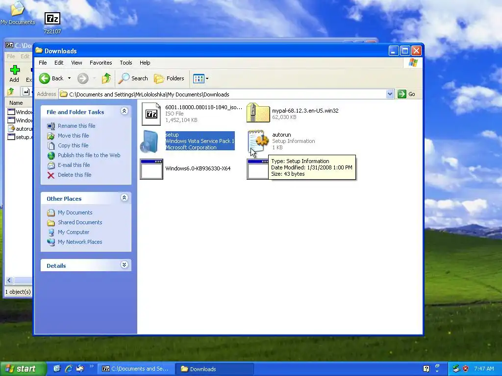Select the autorun entry in 7-Zip list

20,129
